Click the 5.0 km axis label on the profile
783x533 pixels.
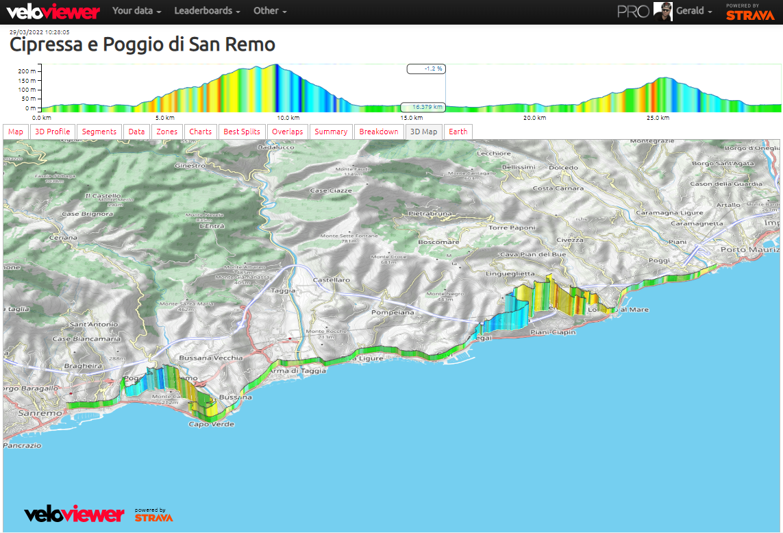click(x=165, y=118)
